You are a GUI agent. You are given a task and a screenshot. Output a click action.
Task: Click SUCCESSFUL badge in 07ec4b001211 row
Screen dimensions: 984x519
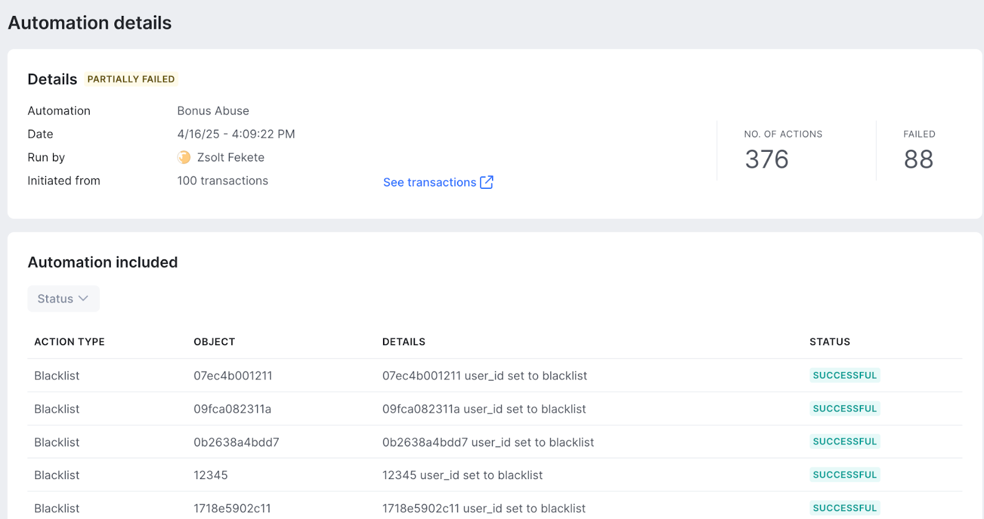point(845,375)
